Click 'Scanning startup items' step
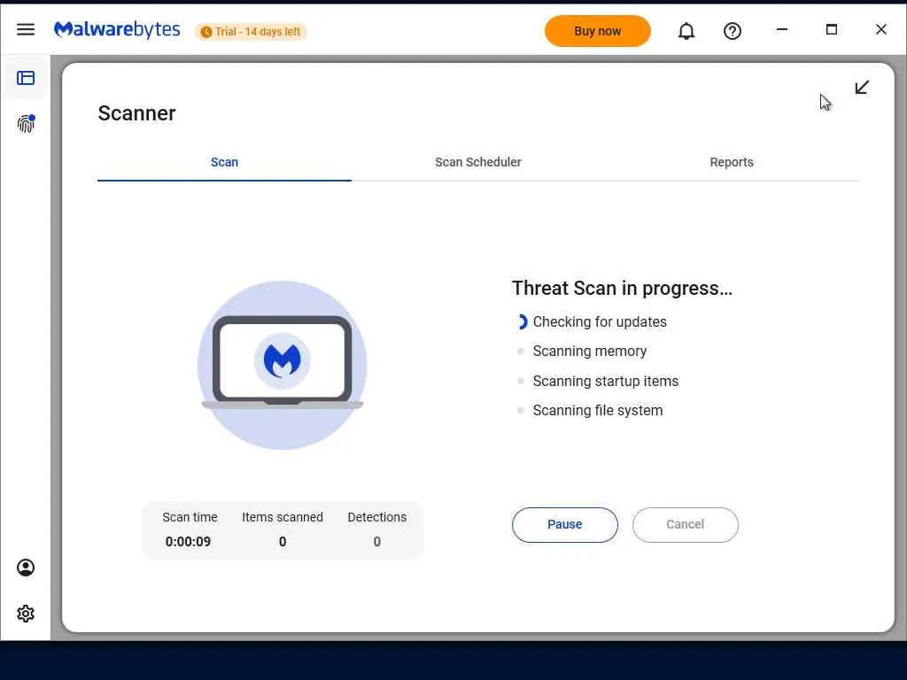The height and width of the screenshot is (680, 907). coord(605,381)
